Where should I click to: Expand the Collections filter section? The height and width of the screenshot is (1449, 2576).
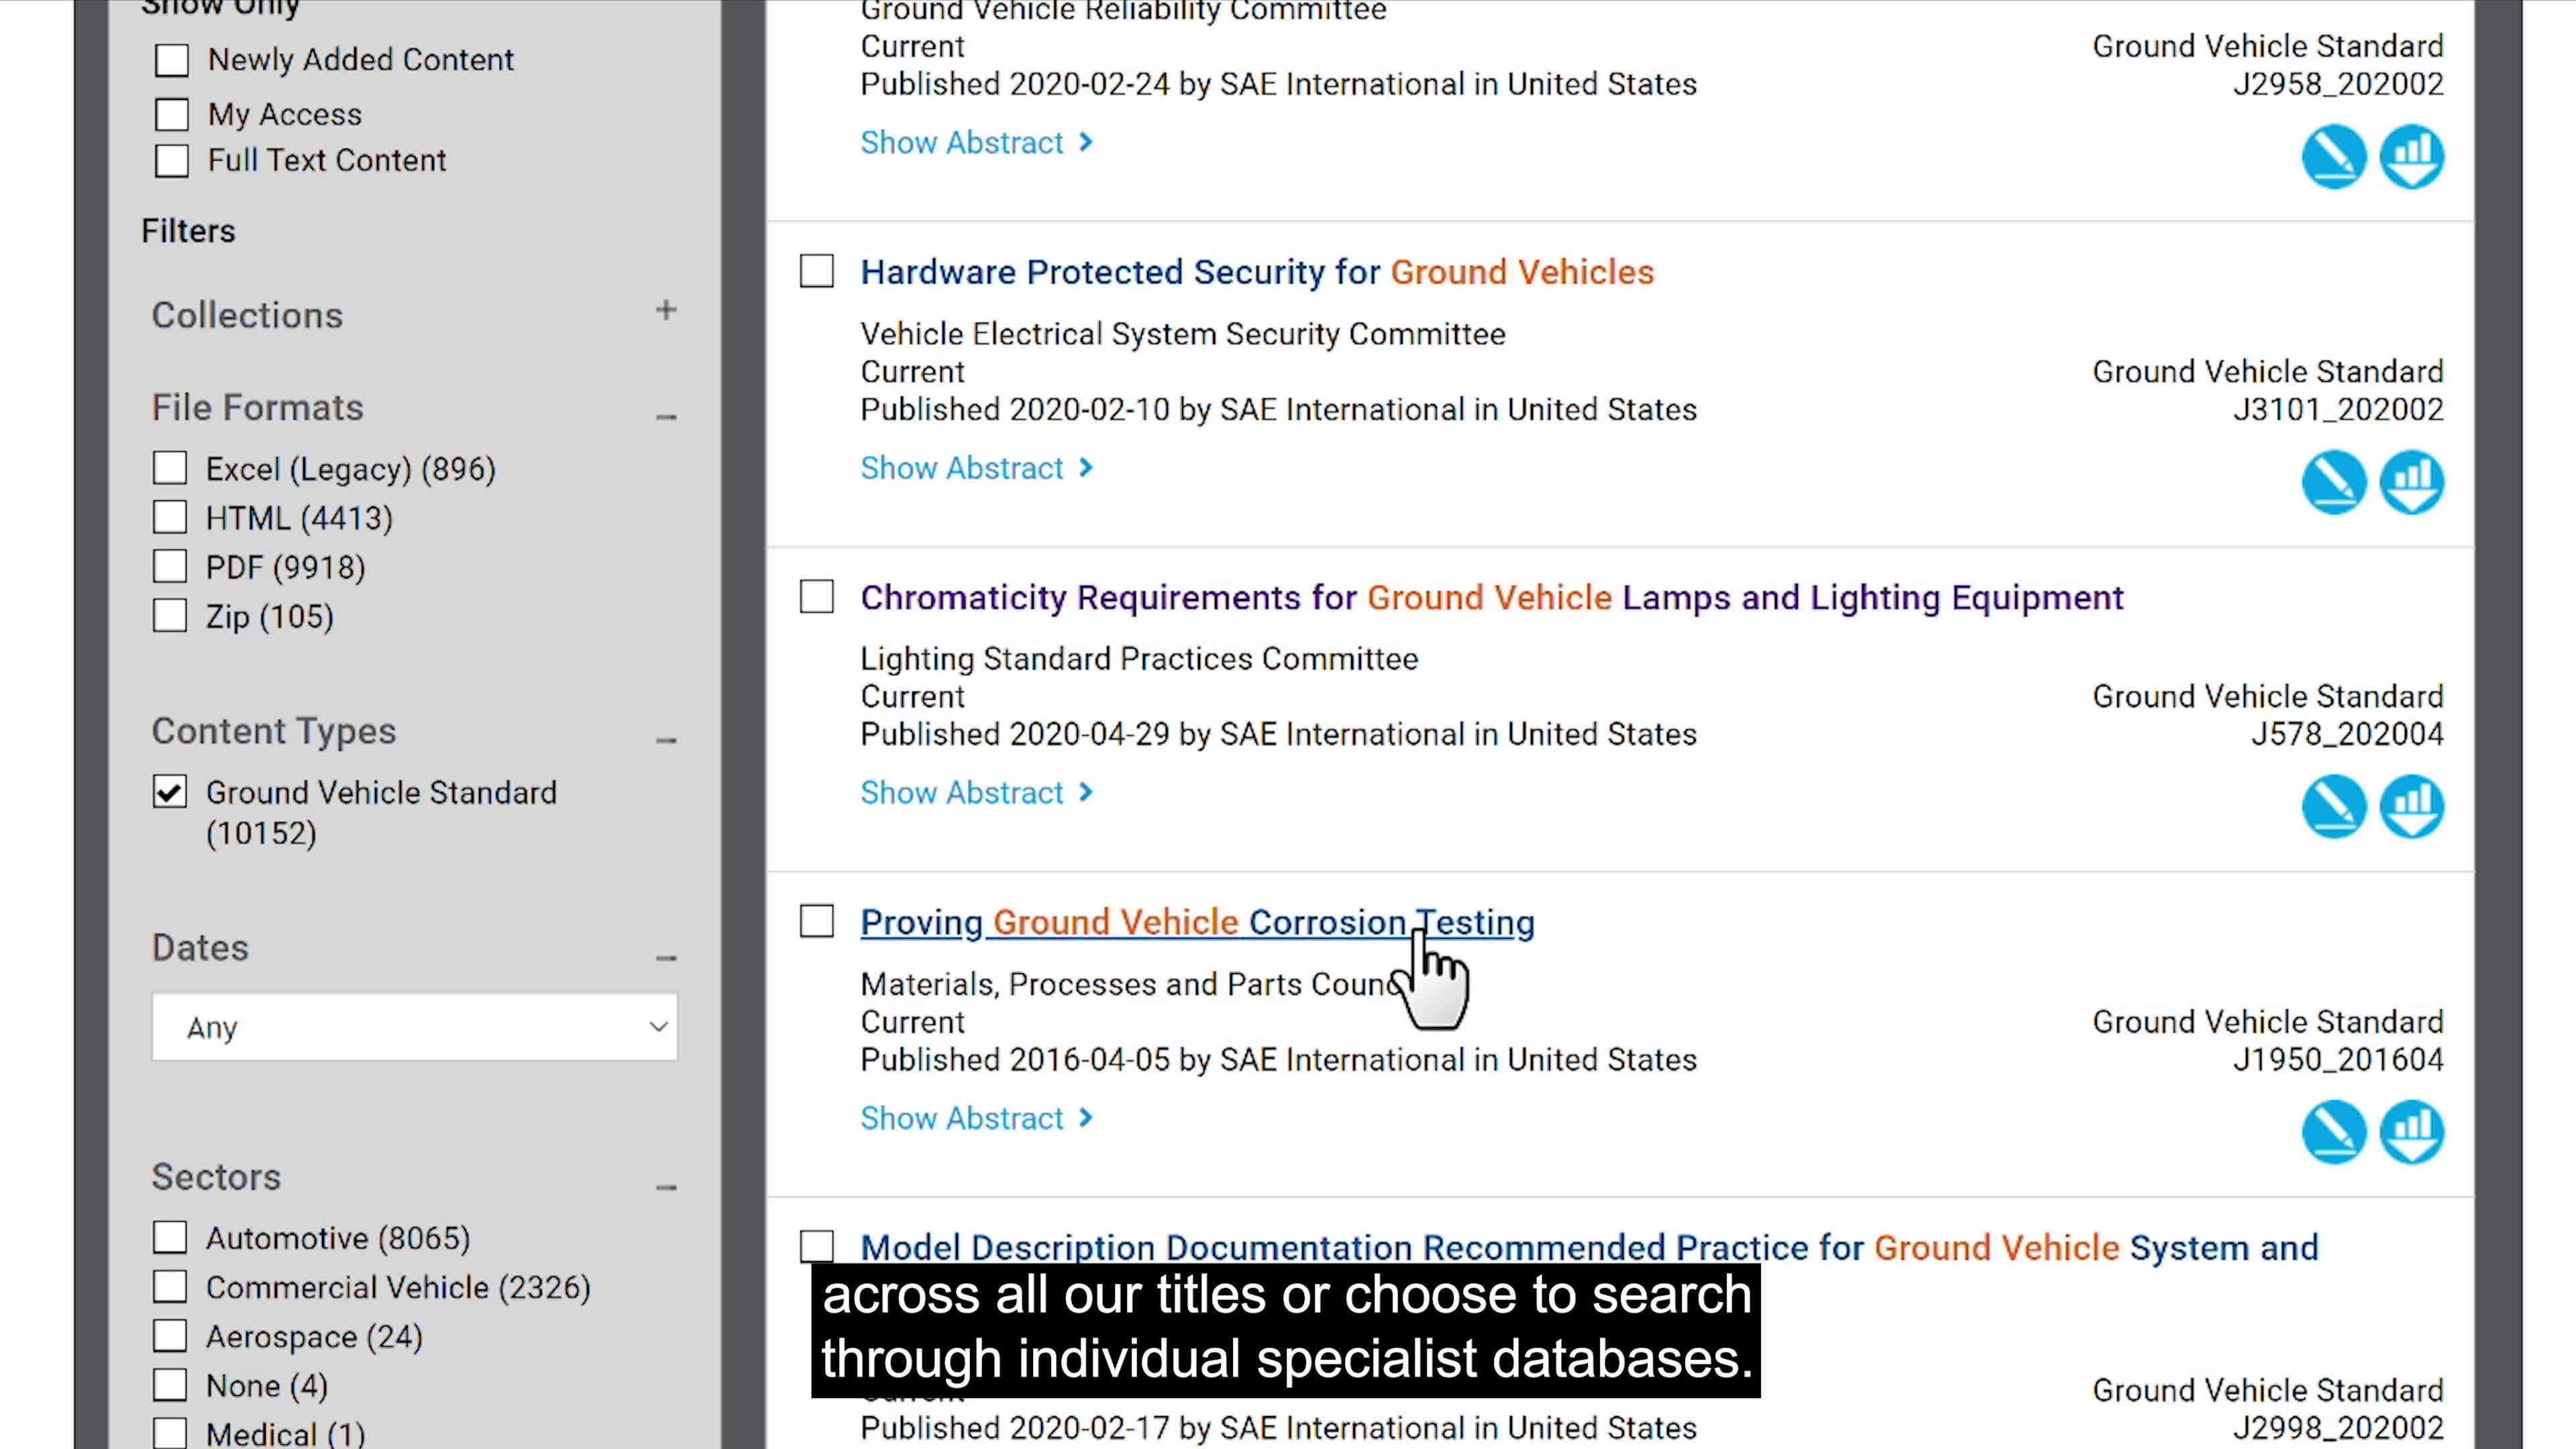(666, 311)
